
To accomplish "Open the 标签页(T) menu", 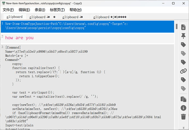I will pos(57,10).
